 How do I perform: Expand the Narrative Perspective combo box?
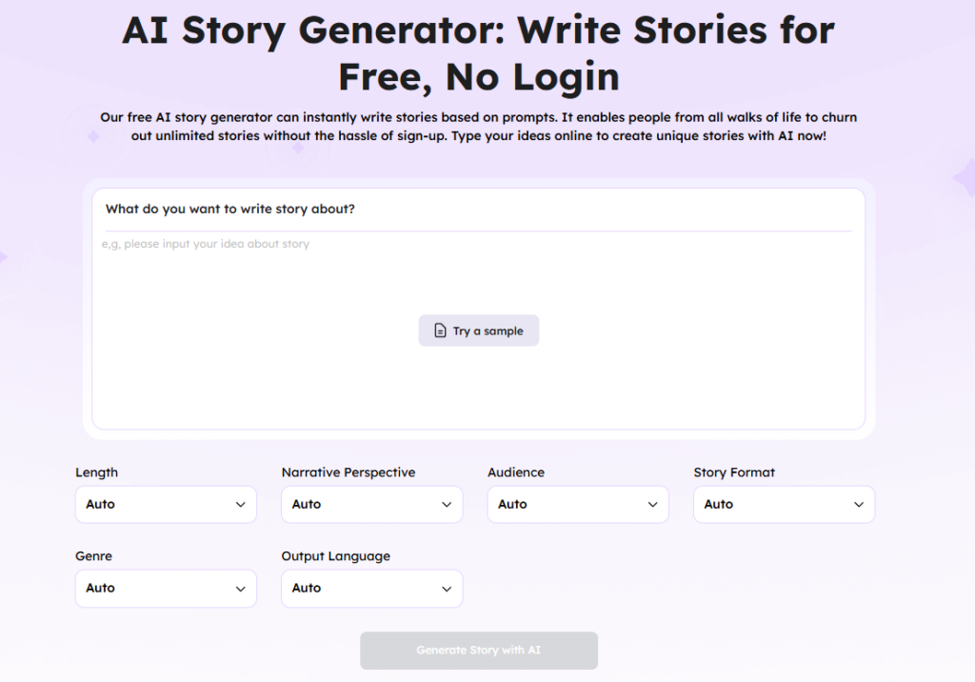(362, 505)
